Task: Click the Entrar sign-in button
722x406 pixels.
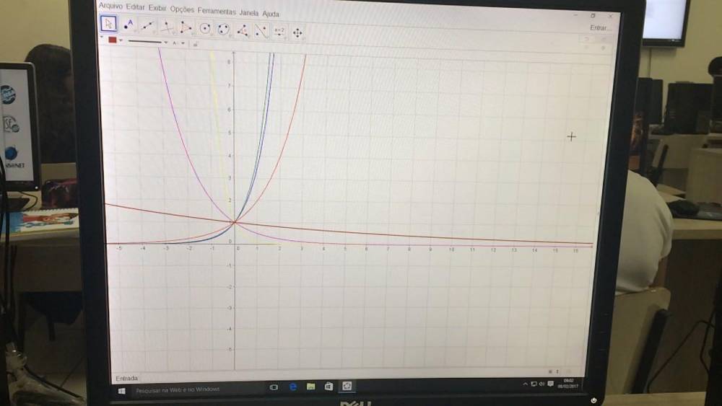Action: (599, 27)
